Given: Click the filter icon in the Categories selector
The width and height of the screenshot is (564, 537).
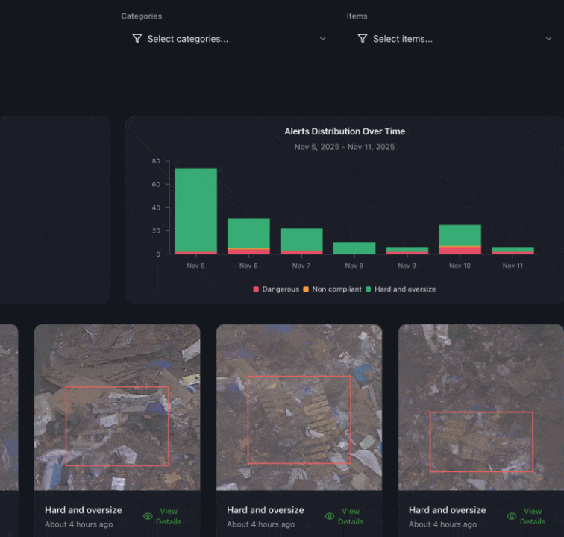Looking at the screenshot, I should pyautogui.click(x=137, y=39).
